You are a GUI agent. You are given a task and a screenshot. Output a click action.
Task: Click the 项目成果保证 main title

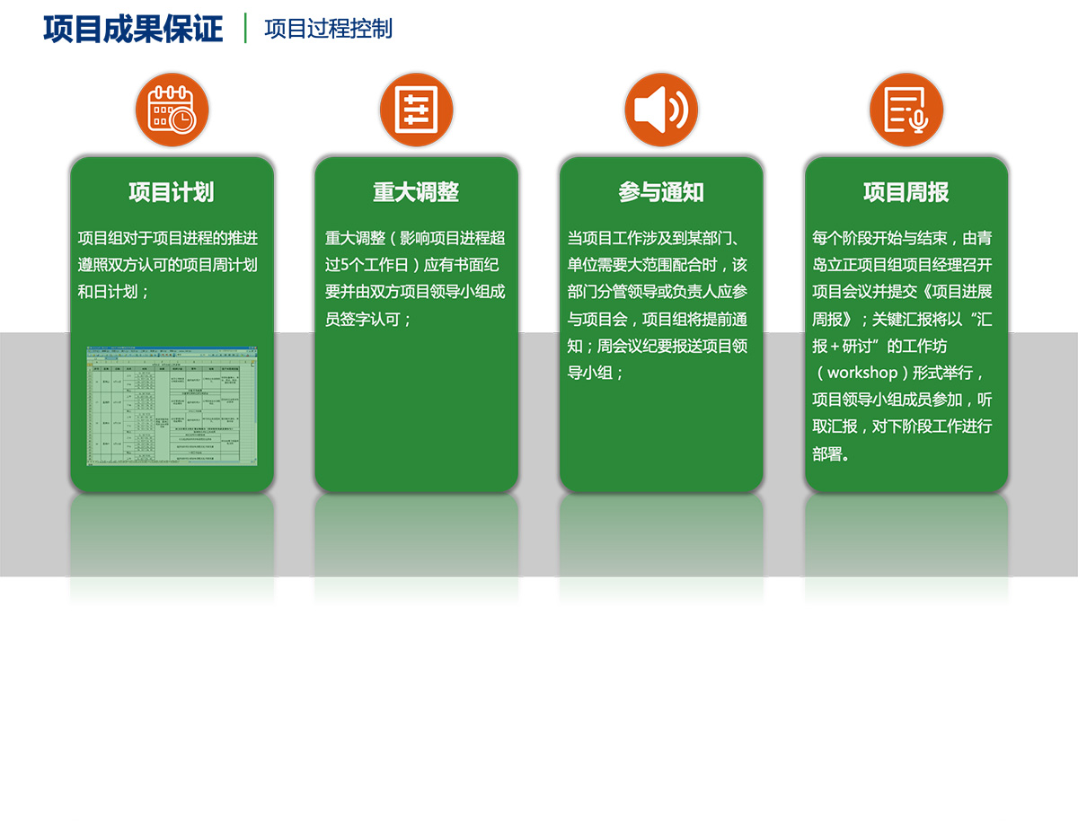click(x=133, y=29)
